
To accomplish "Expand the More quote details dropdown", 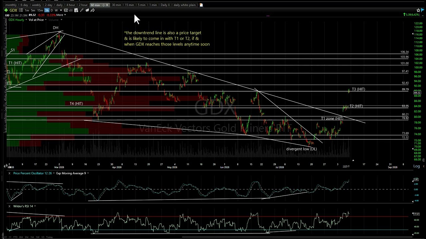I will (x=61, y=15).
